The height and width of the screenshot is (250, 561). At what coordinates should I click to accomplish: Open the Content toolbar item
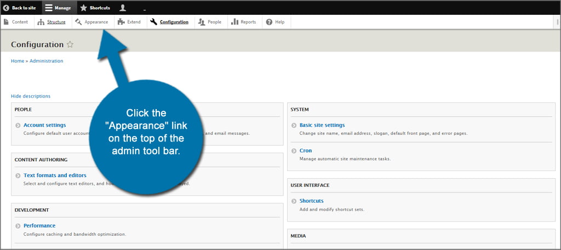(16, 22)
